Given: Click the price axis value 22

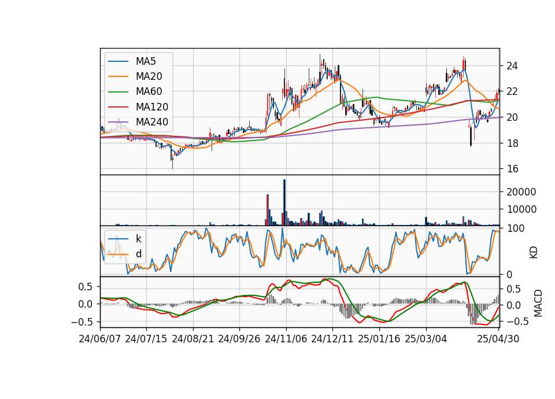Looking at the screenshot, I should pos(512,92).
